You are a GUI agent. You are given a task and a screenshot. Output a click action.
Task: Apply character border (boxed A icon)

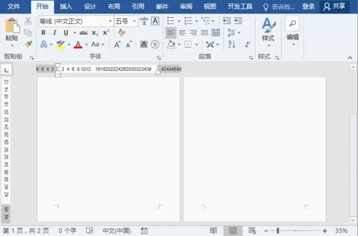(x=155, y=21)
